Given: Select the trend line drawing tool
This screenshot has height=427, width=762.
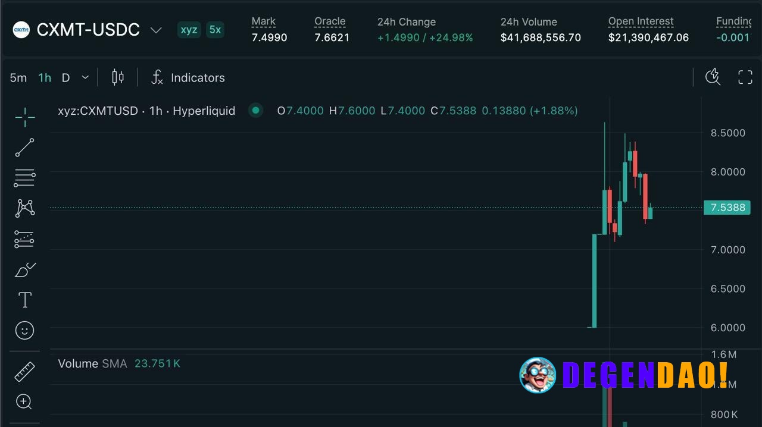Looking at the screenshot, I should point(24,147).
